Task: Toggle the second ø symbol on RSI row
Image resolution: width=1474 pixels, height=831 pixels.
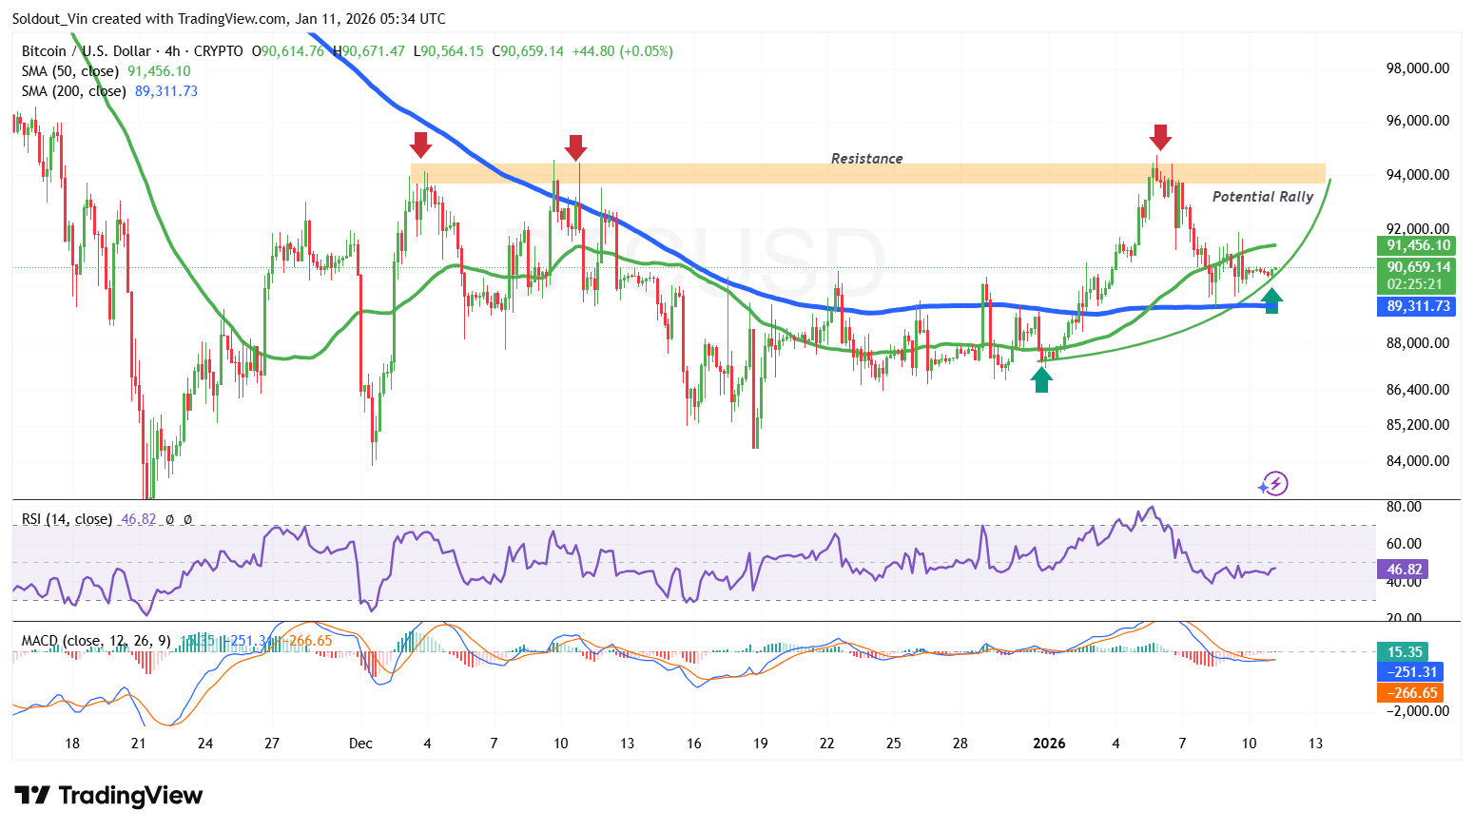Action: 186,519
